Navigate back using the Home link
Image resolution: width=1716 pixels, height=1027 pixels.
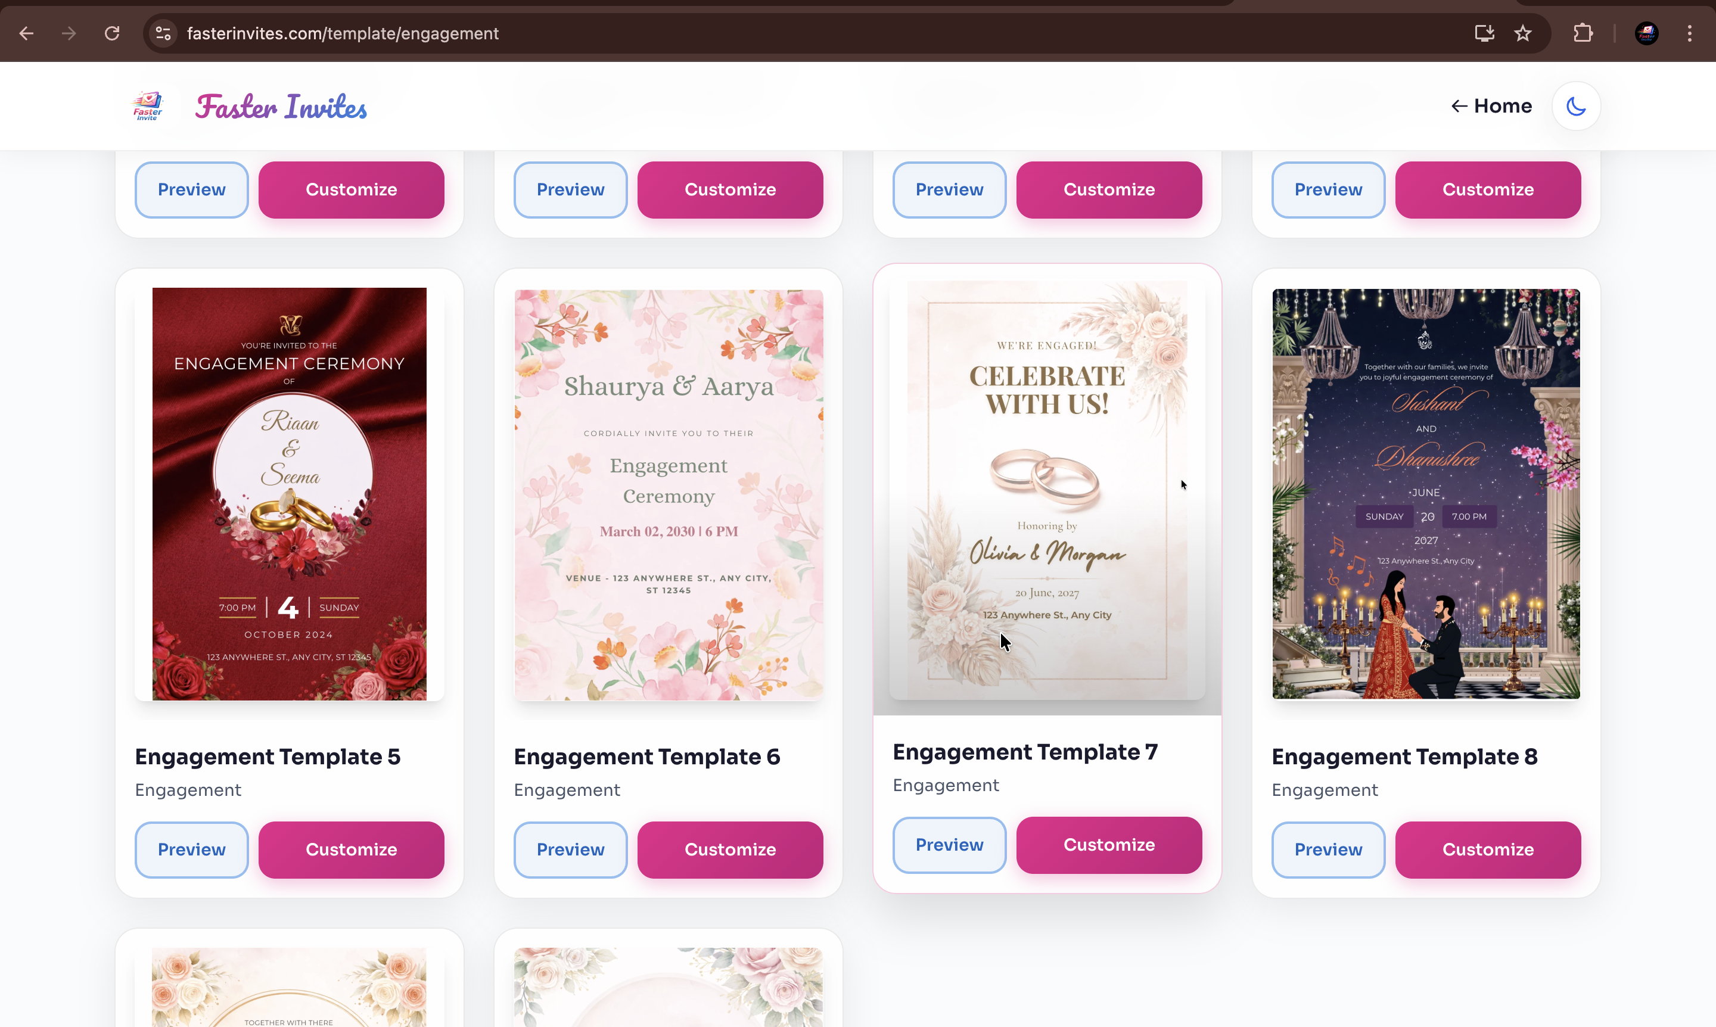coord(1491,105)
